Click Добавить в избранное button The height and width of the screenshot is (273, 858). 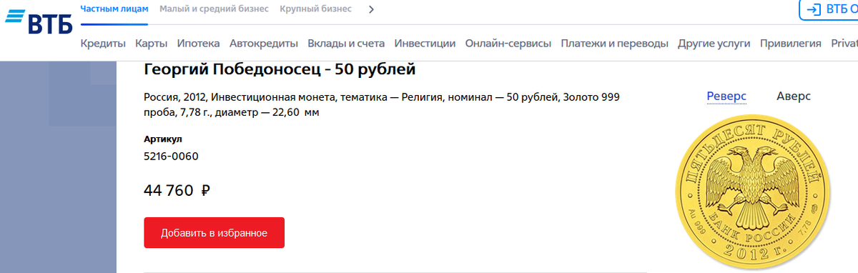tap(214, 233)
